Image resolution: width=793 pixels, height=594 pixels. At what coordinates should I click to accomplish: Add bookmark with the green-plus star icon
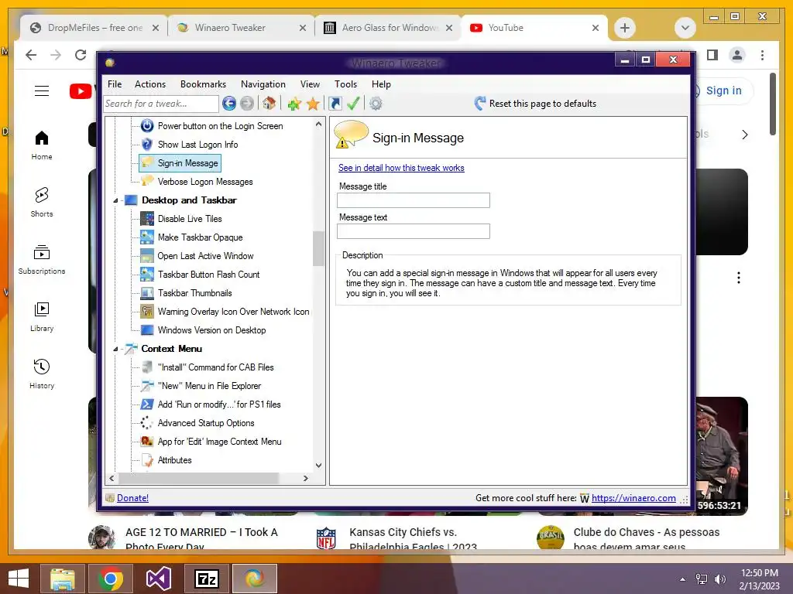point(294,104)
